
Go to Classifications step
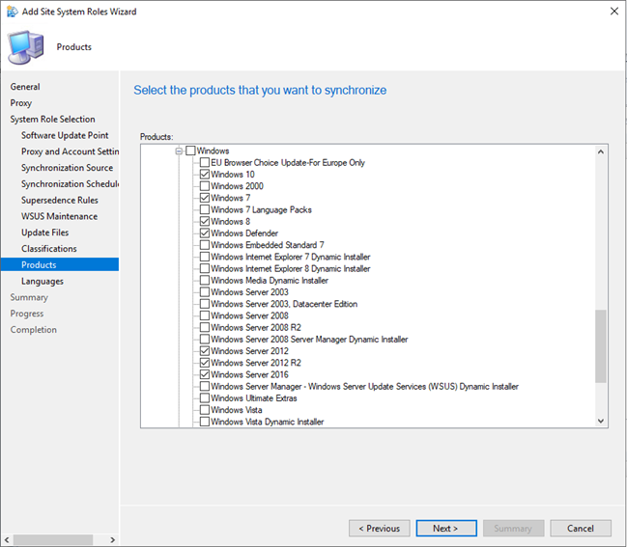pyautogui.click(x=49, y=249)
